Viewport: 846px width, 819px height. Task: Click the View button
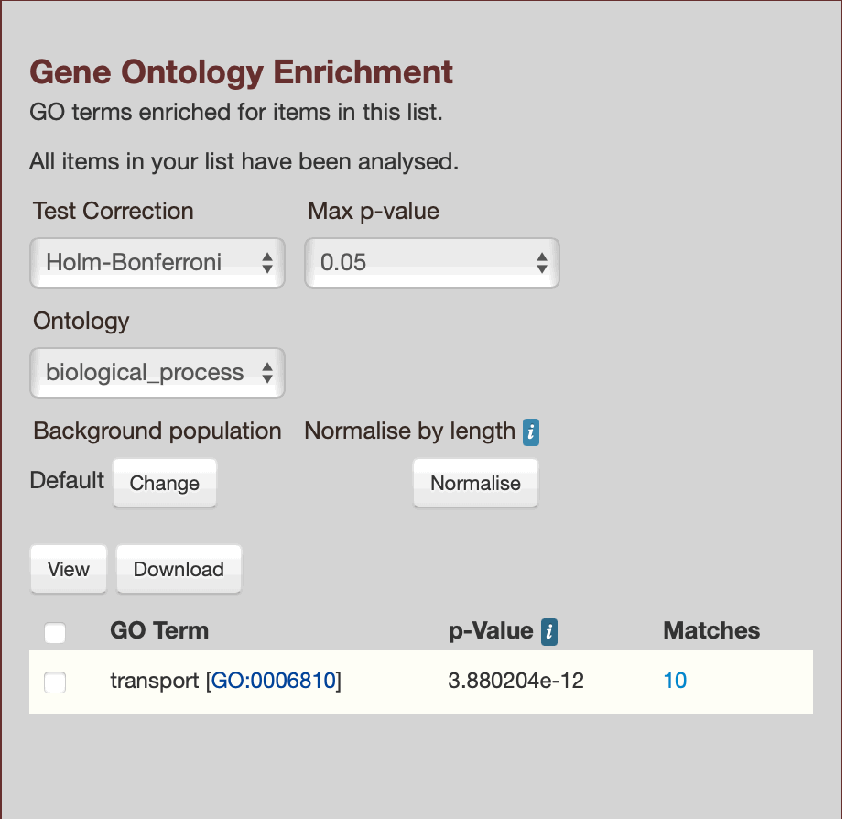point(69,569)
